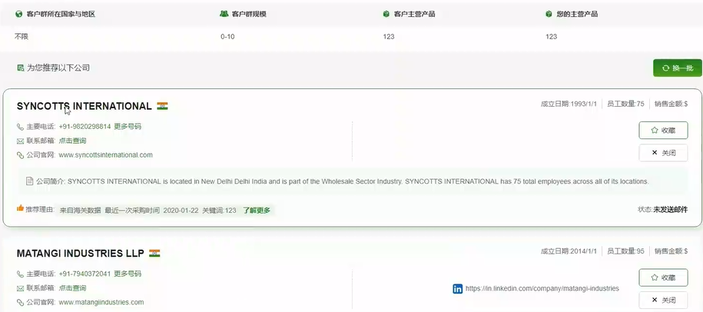Close the MATANGI INDUSTRIES card
The height and width of the screenshot is (312, 703).
tap(663, 300)
